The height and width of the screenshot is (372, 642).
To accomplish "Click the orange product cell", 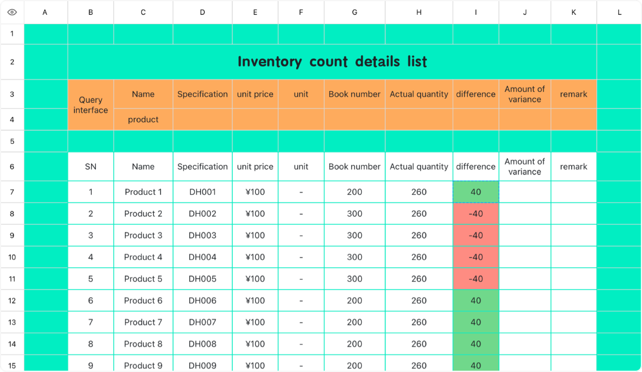I will (x=143, y=119).
